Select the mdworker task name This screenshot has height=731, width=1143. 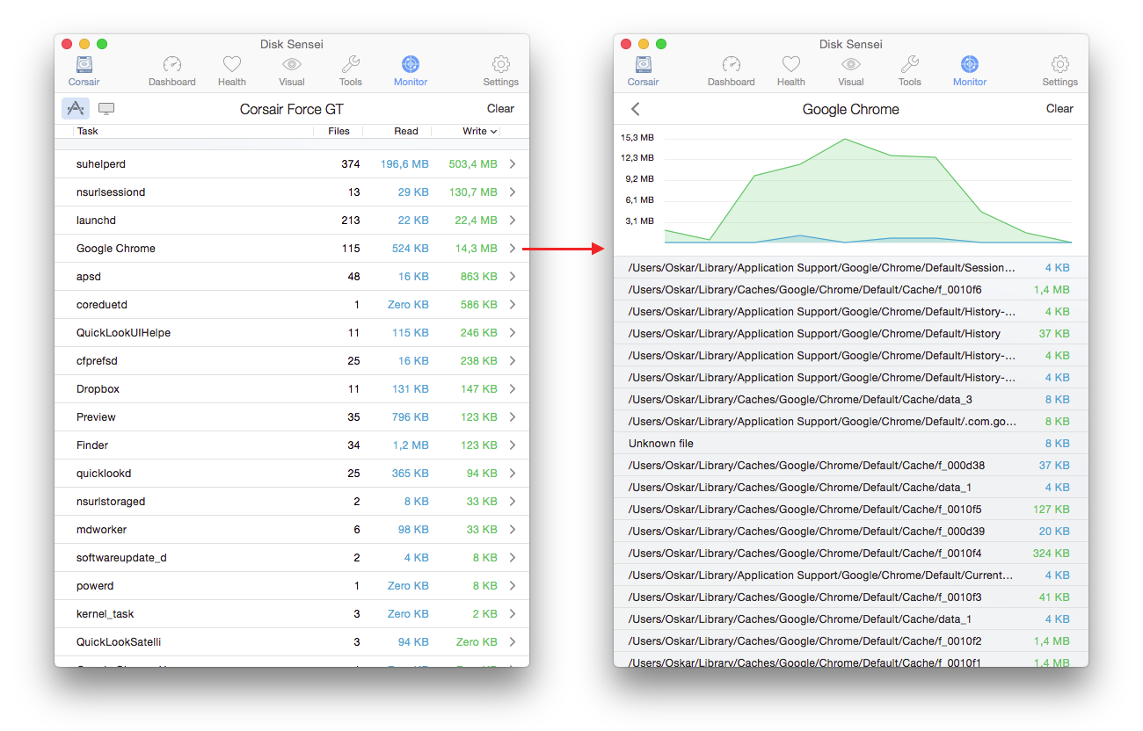[x=102, y=530]
